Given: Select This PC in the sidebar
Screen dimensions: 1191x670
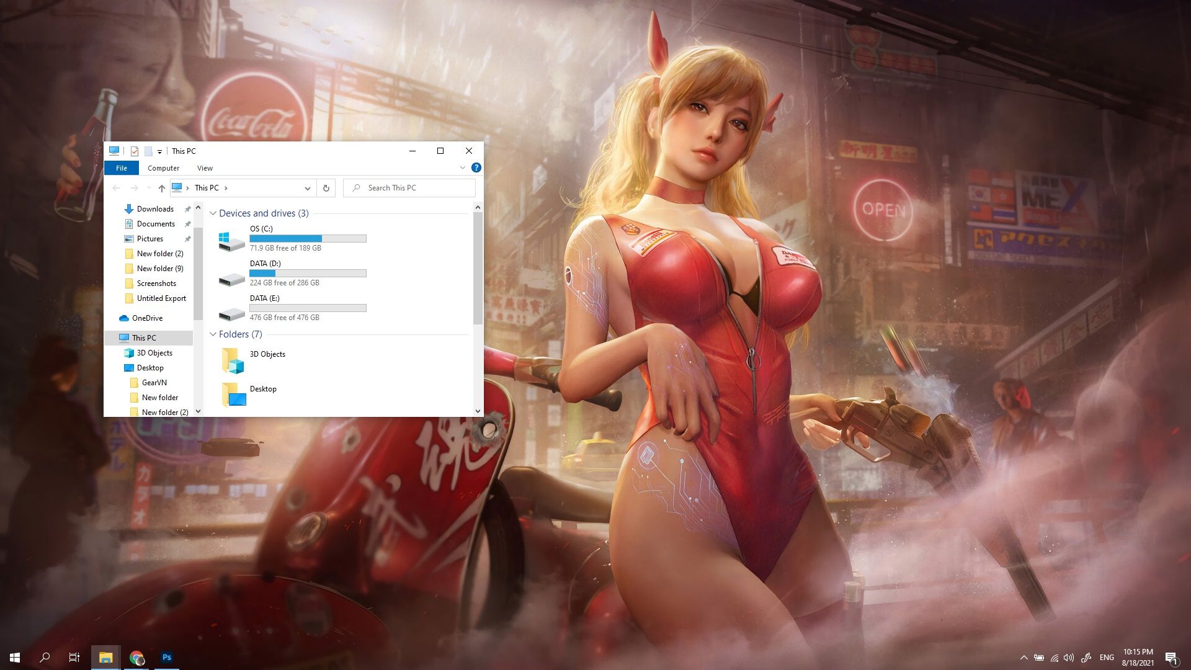Looking at the screenshot, I should point(144,337).
